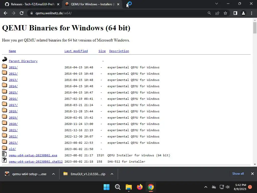Open the 2019/ folder link

[x=13, y=118]
